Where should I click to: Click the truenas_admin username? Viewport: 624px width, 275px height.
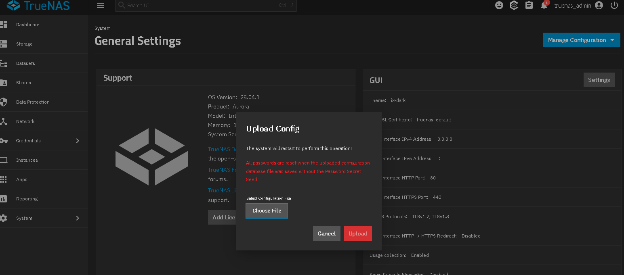pos(572,6)
